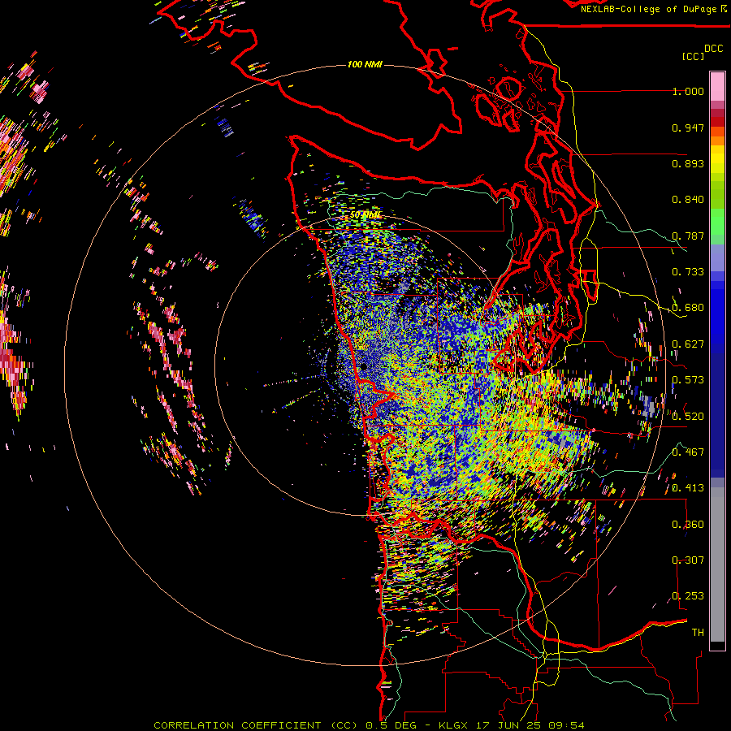Select the 0.467 scale value
Image resolution: width=731 pixels, height=731 pixels.
(x=688, y=452)
